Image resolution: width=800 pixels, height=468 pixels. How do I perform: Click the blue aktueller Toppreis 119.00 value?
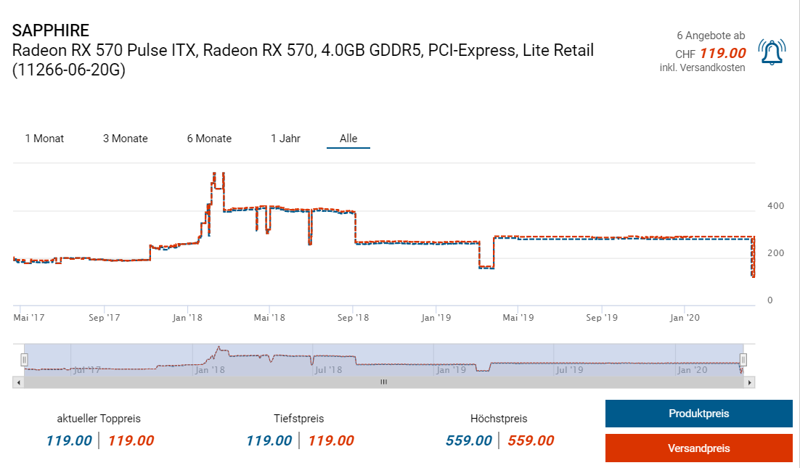coord(69,440)
